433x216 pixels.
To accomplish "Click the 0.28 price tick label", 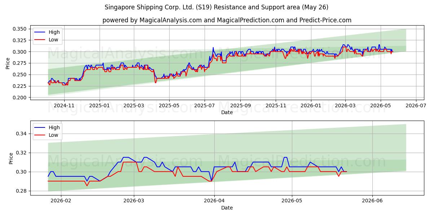I will pos(21,191).
